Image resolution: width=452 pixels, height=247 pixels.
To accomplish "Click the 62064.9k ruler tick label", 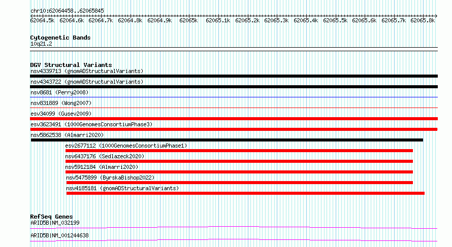I will [x=159, y=20].
